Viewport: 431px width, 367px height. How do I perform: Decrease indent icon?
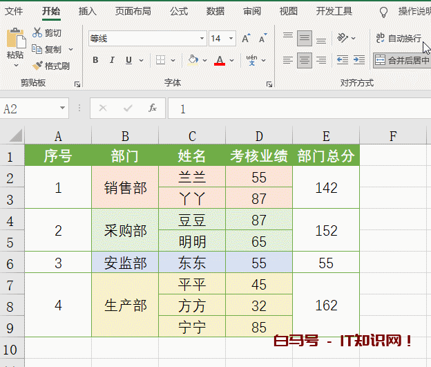point(343,59)
